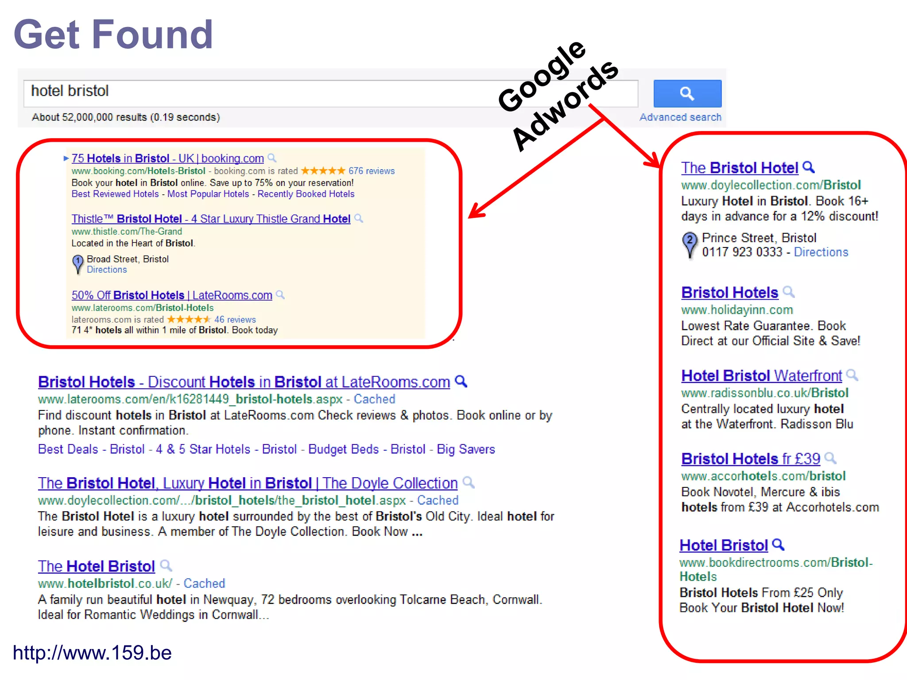The image size is (907, 680).
Task: Open the 'Best Deals - Bristol' sitelink
Action: coord(91,449)
